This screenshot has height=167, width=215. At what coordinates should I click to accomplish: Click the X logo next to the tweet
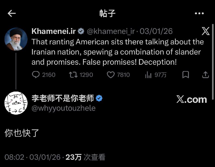[205, 31]
